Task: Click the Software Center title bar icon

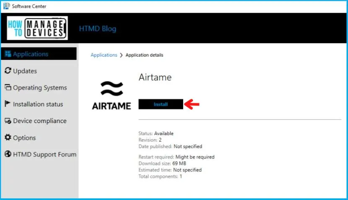Action: click(x=6, y=6)
